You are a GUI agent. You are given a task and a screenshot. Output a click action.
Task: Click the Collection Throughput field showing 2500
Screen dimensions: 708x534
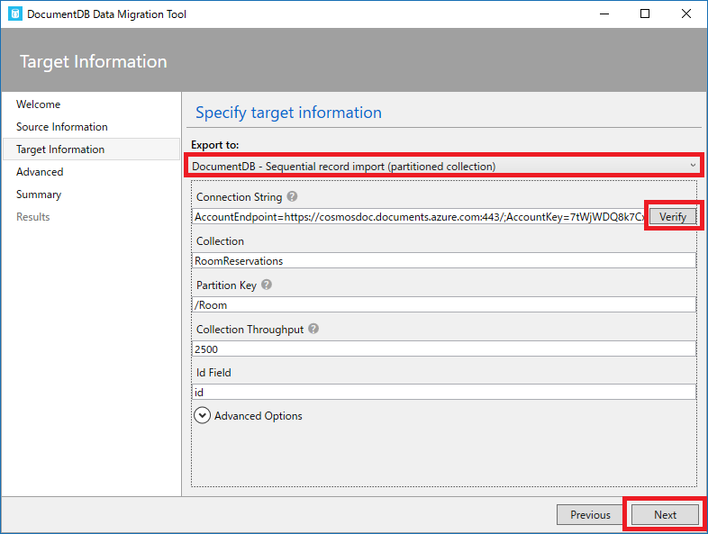point(444,348)
